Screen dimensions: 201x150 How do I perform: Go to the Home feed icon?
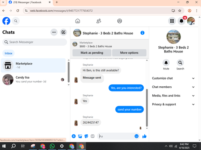(x=78, y=21)
